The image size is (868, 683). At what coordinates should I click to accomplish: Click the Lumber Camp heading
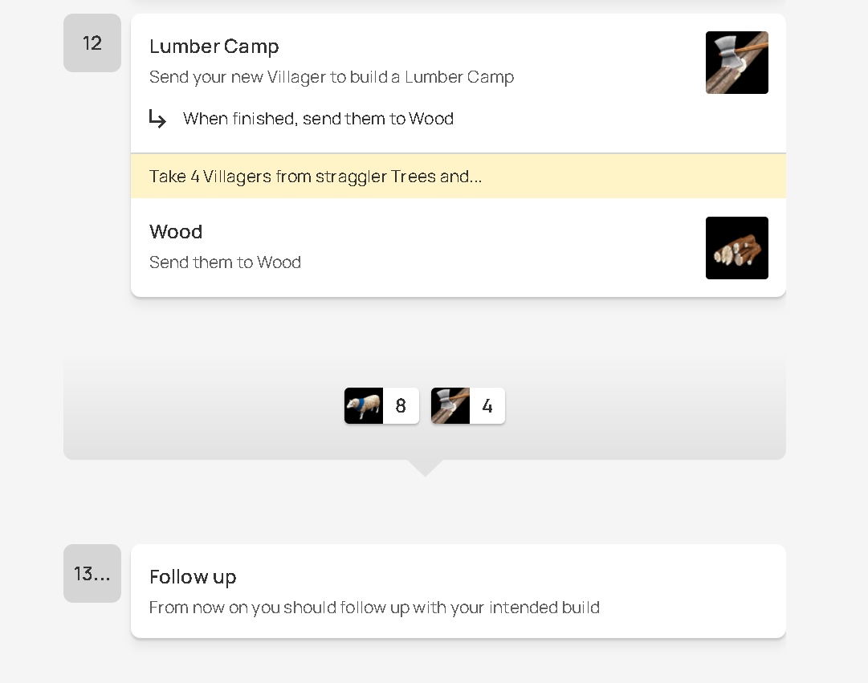point(214,47)
